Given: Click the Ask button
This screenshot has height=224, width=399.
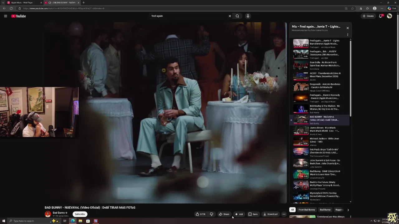Looking at the screenshot, I should (x=239, y=214).
